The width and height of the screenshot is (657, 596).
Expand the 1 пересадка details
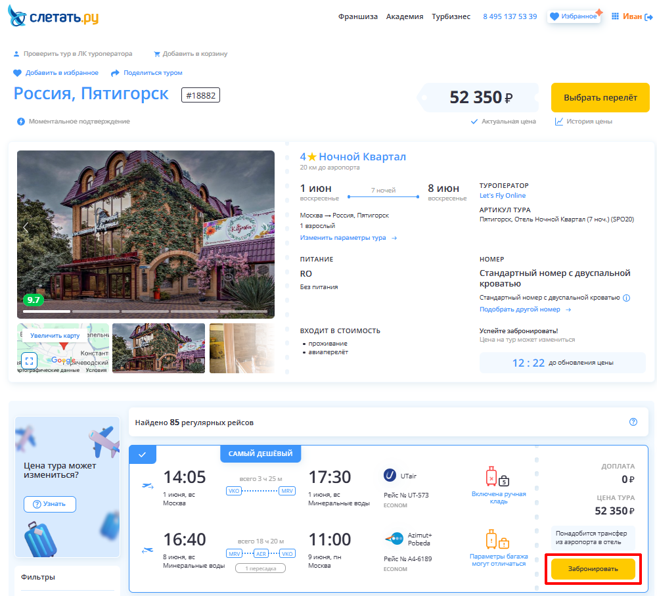[x=260, y=568]
